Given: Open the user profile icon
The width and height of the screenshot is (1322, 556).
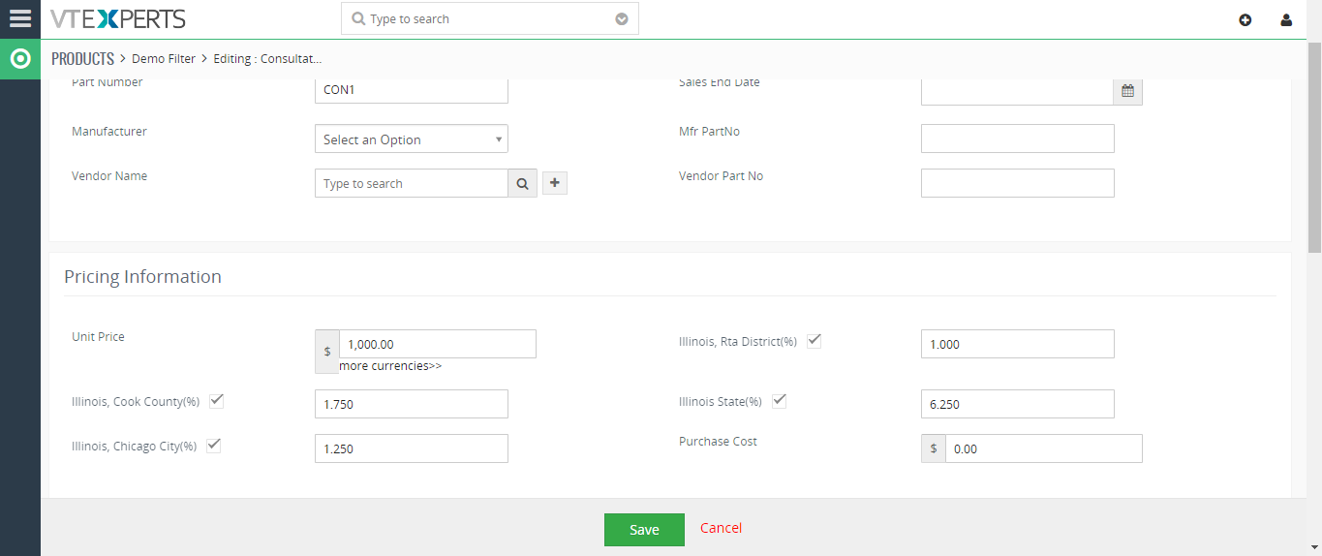Looking at the screenshot, I should click(x=1286, y=19).
